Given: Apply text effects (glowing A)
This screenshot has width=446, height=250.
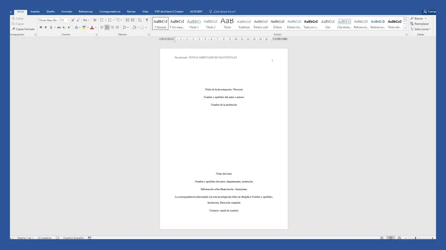Looking at the screenshot, I should (x=76, y=27).
